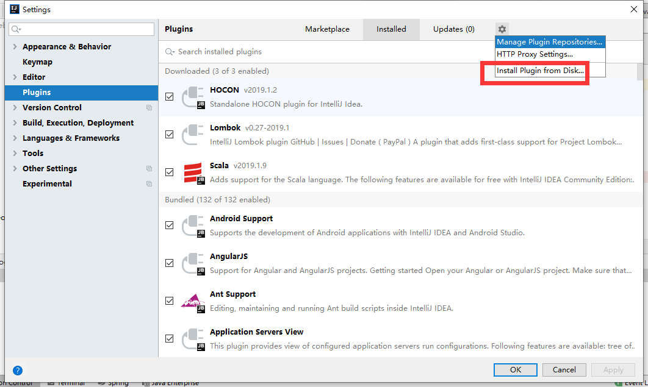Viewport: 648px width, 387px height.
Task: Choose Manage Plugin Repositories menu item
Action: tap(550, 41)
